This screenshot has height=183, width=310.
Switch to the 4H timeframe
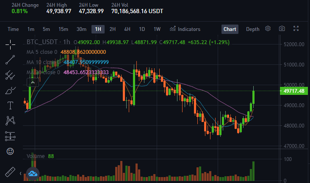(127, 29)
